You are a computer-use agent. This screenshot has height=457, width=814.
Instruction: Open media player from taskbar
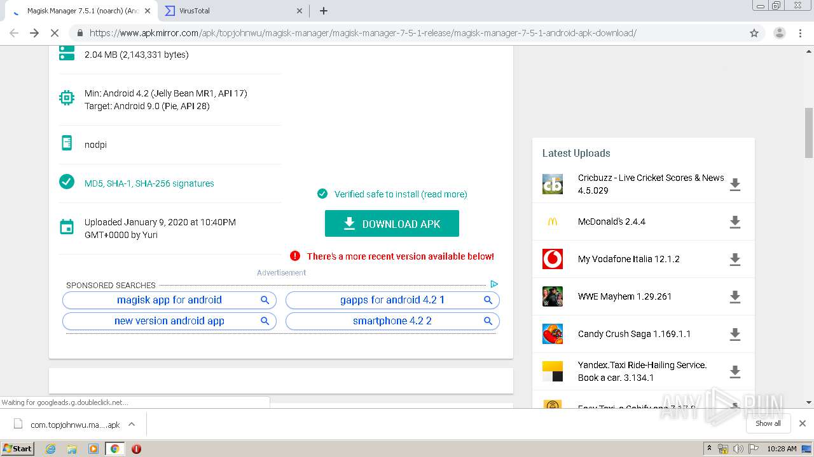coord(93,449)
